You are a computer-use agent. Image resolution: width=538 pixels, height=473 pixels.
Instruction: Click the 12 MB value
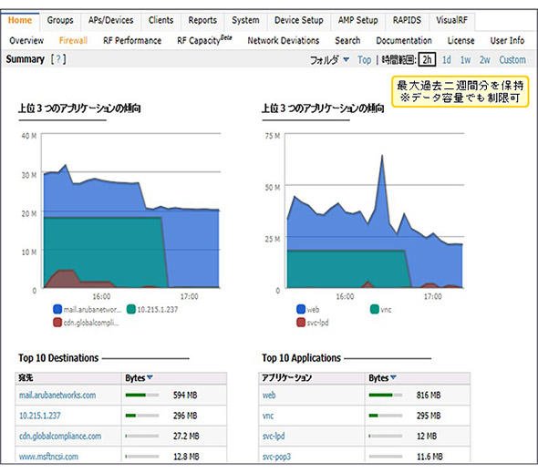click(427, 437)
